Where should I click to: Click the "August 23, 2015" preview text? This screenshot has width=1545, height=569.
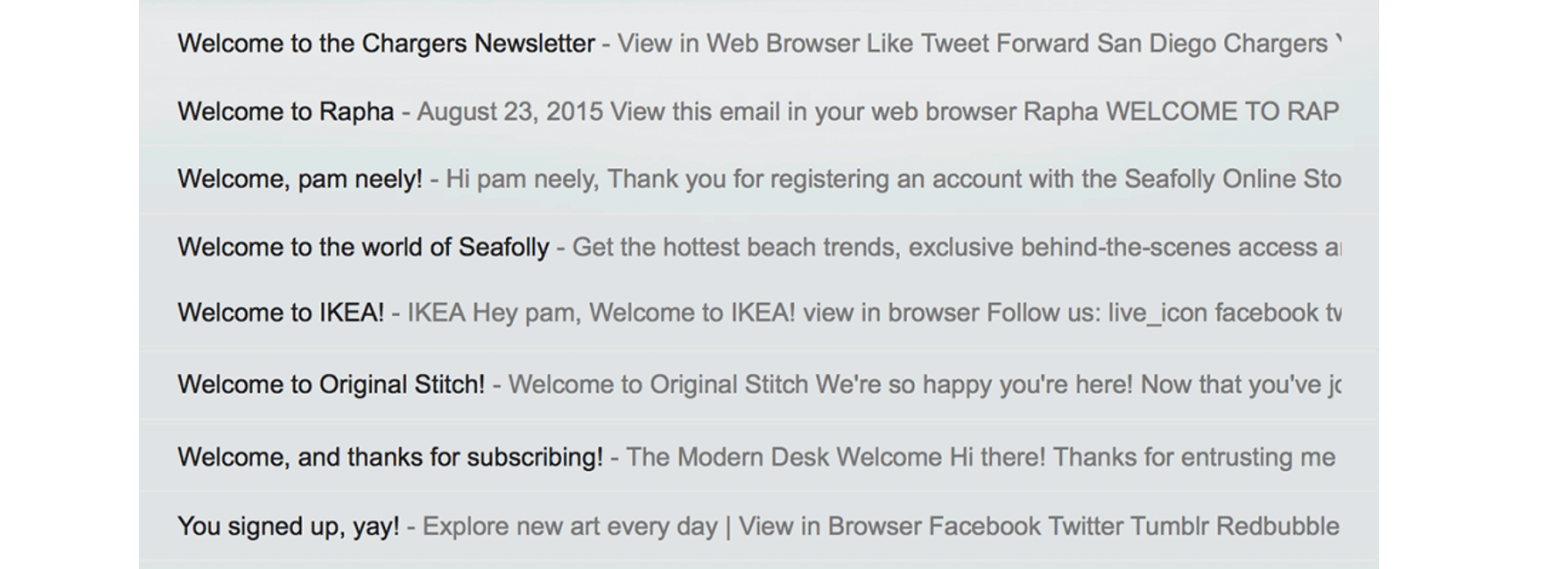tap(510, 112)
